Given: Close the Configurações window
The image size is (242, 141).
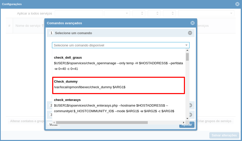Looking at the screenshot, I should pyautogui.click(x=237, y=4).
